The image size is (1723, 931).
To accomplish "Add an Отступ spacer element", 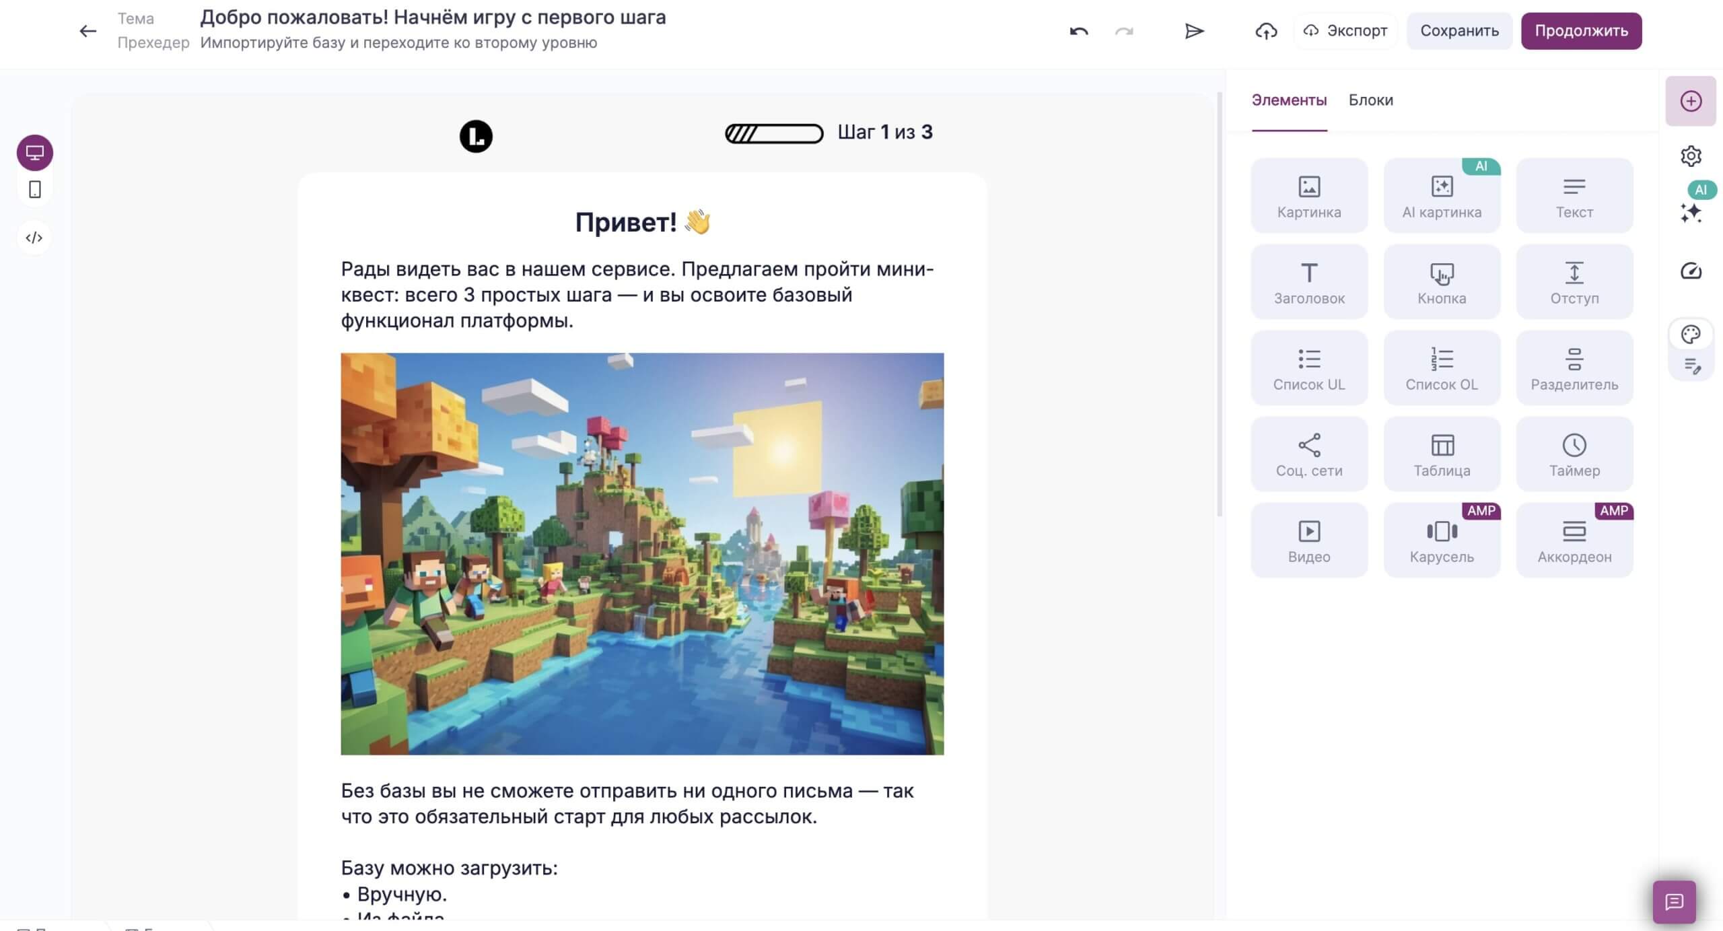I will tap(1574, 282).
